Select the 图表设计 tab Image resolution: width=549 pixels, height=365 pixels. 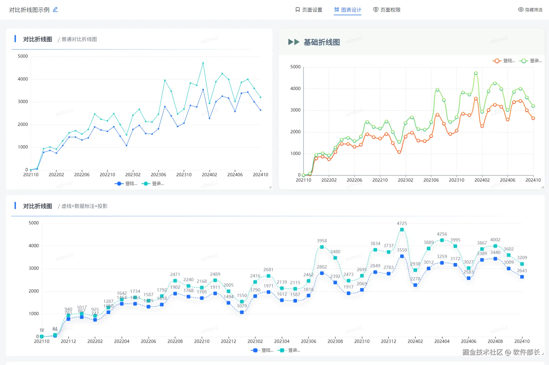348,10
